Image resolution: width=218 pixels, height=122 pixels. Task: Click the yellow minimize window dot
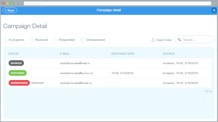click(x=8, y=3)
